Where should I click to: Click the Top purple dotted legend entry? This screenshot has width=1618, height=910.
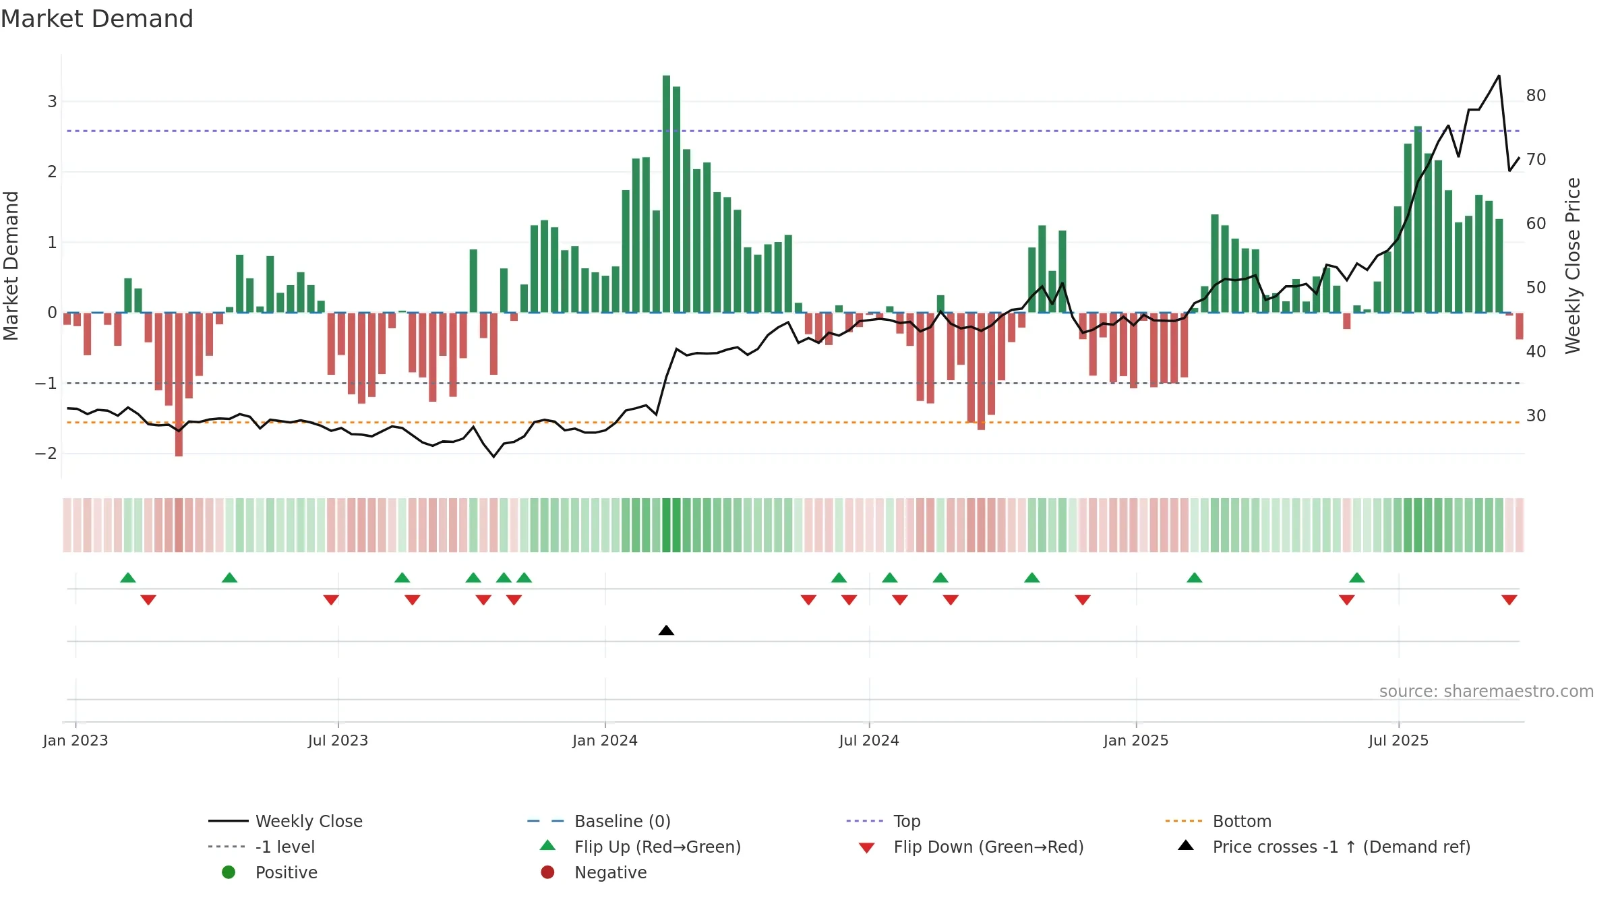883,821
